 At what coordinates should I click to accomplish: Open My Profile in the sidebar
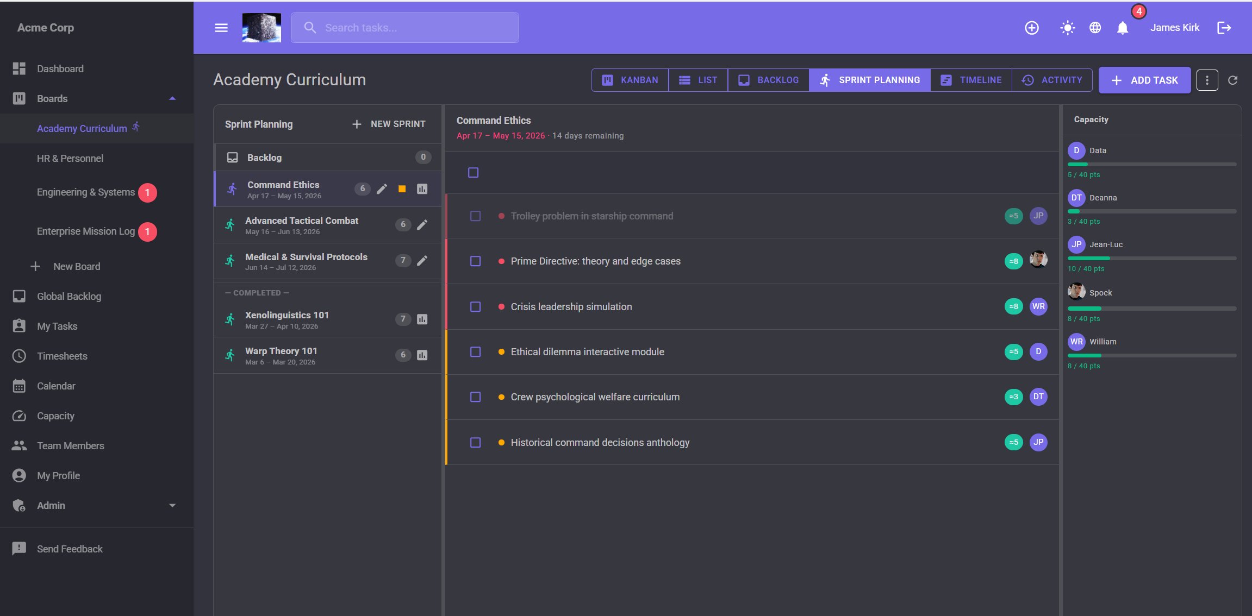point(97,475)
